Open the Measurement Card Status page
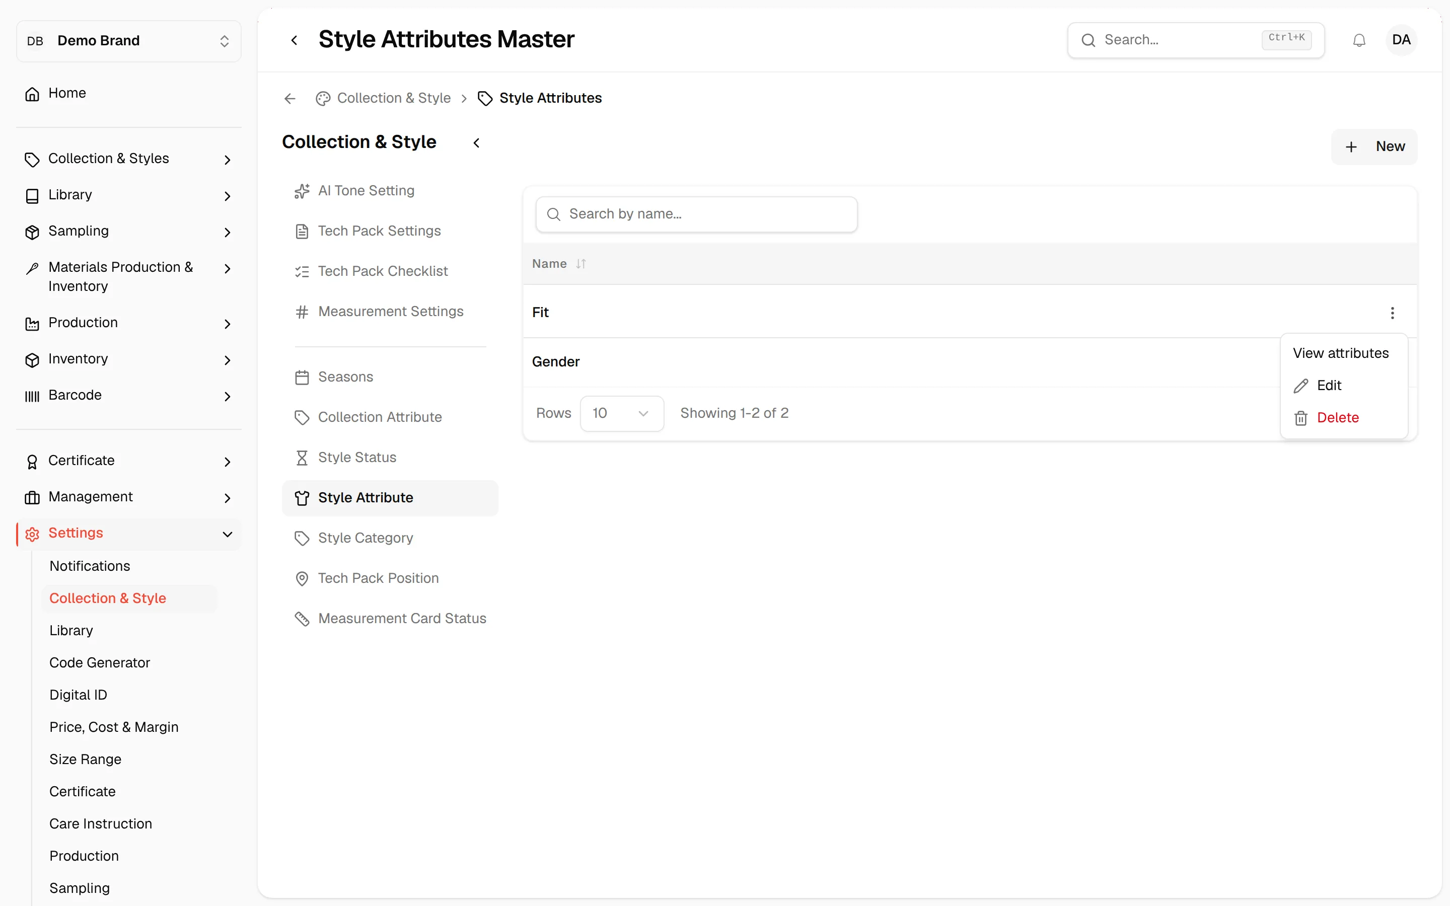1450x906 pixels. click(390, 619)
